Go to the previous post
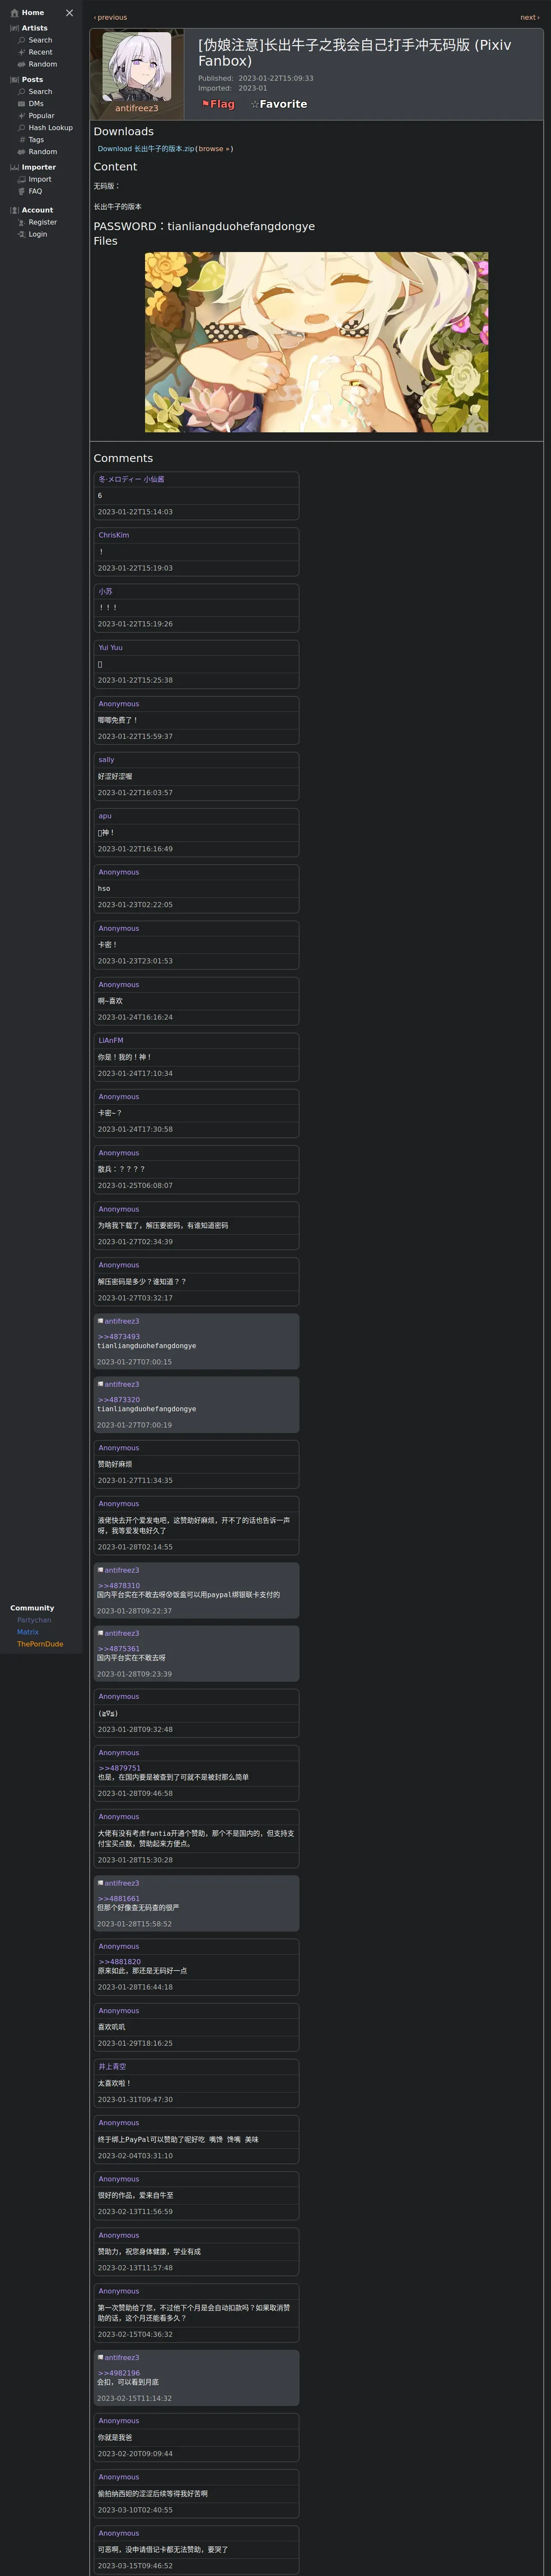551x2576 pixels. (x=110, y=17)
